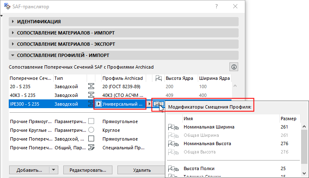Select Номинальная Высота modifier row
Screen dimensions: 309x178
tap(234, 143)
